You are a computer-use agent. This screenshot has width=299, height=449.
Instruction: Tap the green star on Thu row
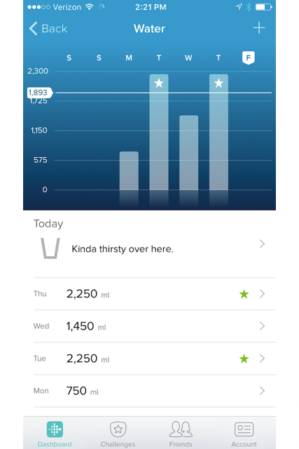[x=244, y=294]
